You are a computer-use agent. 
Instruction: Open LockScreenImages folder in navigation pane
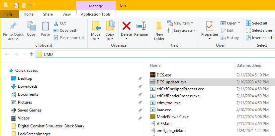point(31,134)
